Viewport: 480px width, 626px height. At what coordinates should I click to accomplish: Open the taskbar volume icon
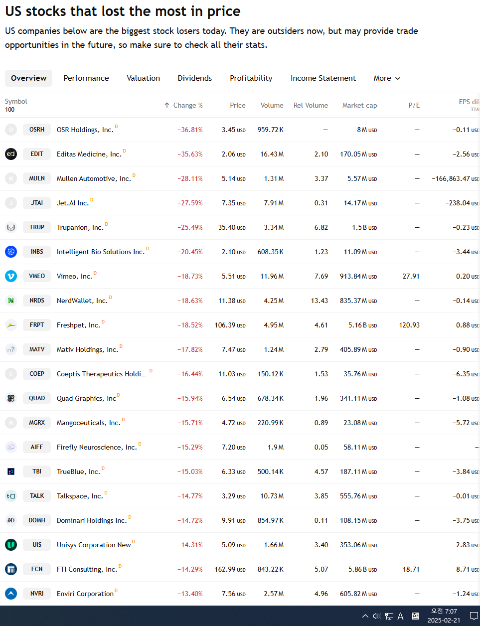(x=377, y=616)
